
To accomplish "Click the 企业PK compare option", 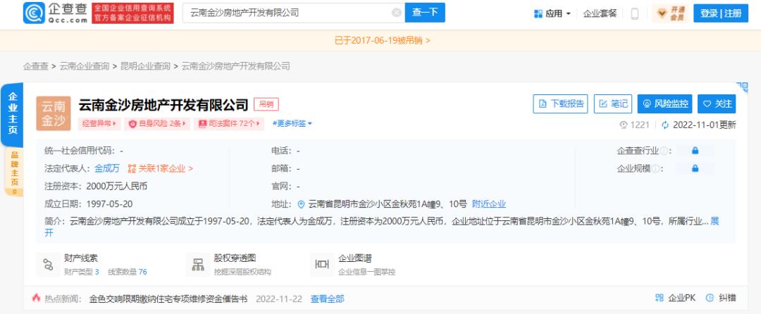I will (x=675, y=298).
